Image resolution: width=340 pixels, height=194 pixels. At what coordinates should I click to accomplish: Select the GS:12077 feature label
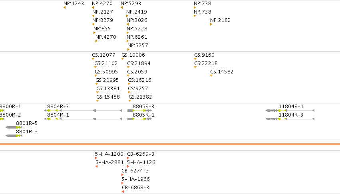tap(103, 55)
